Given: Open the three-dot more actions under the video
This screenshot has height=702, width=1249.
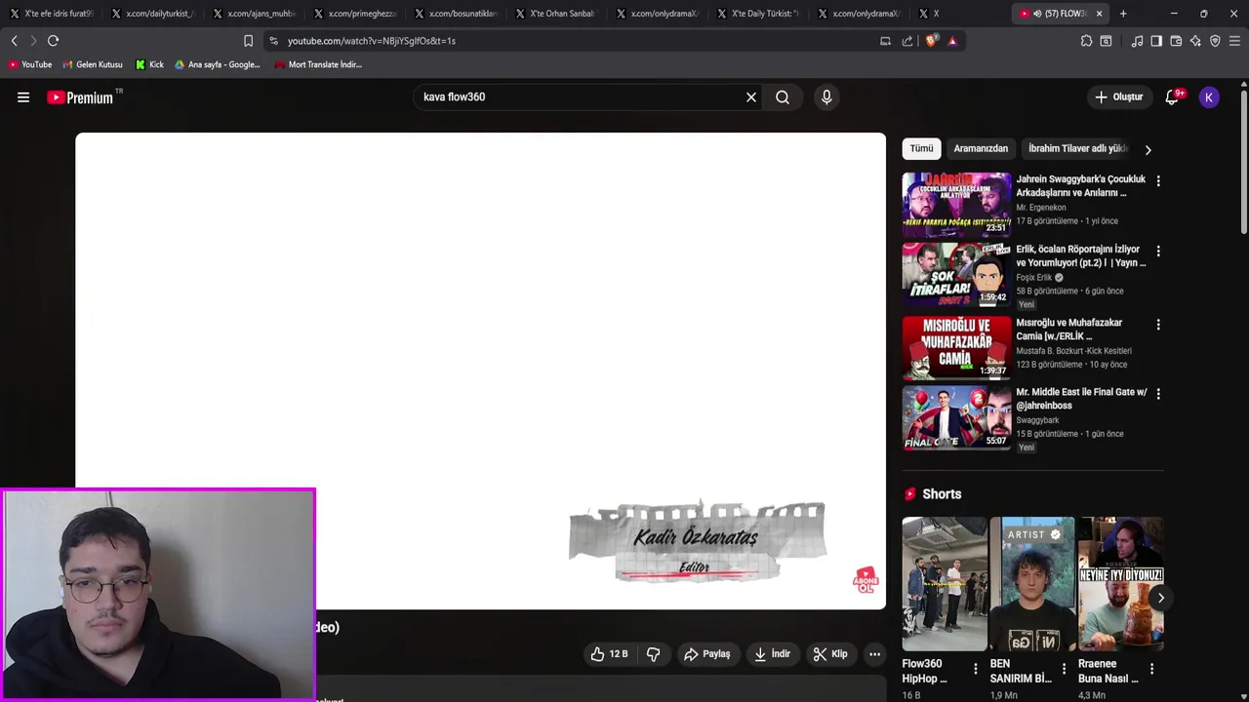Looking at the screenshot, I should coord(875,654).
